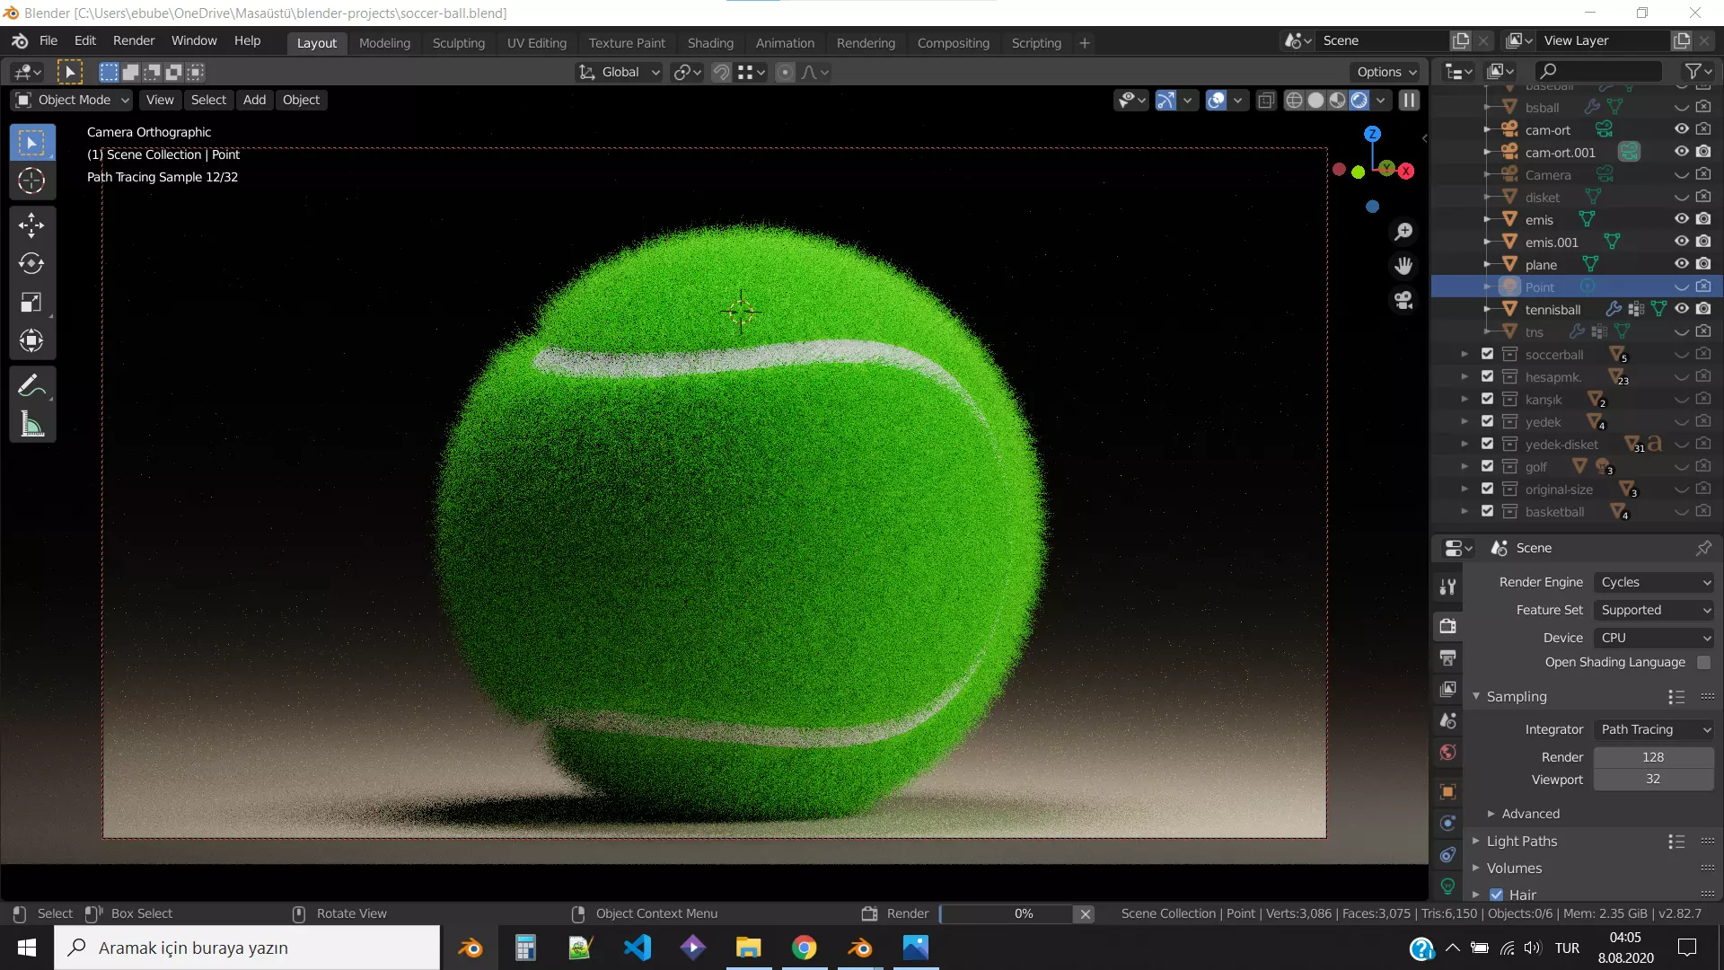
Task: Enable Open Shading Language checkbox
Action: click(x=1703, y=663)
